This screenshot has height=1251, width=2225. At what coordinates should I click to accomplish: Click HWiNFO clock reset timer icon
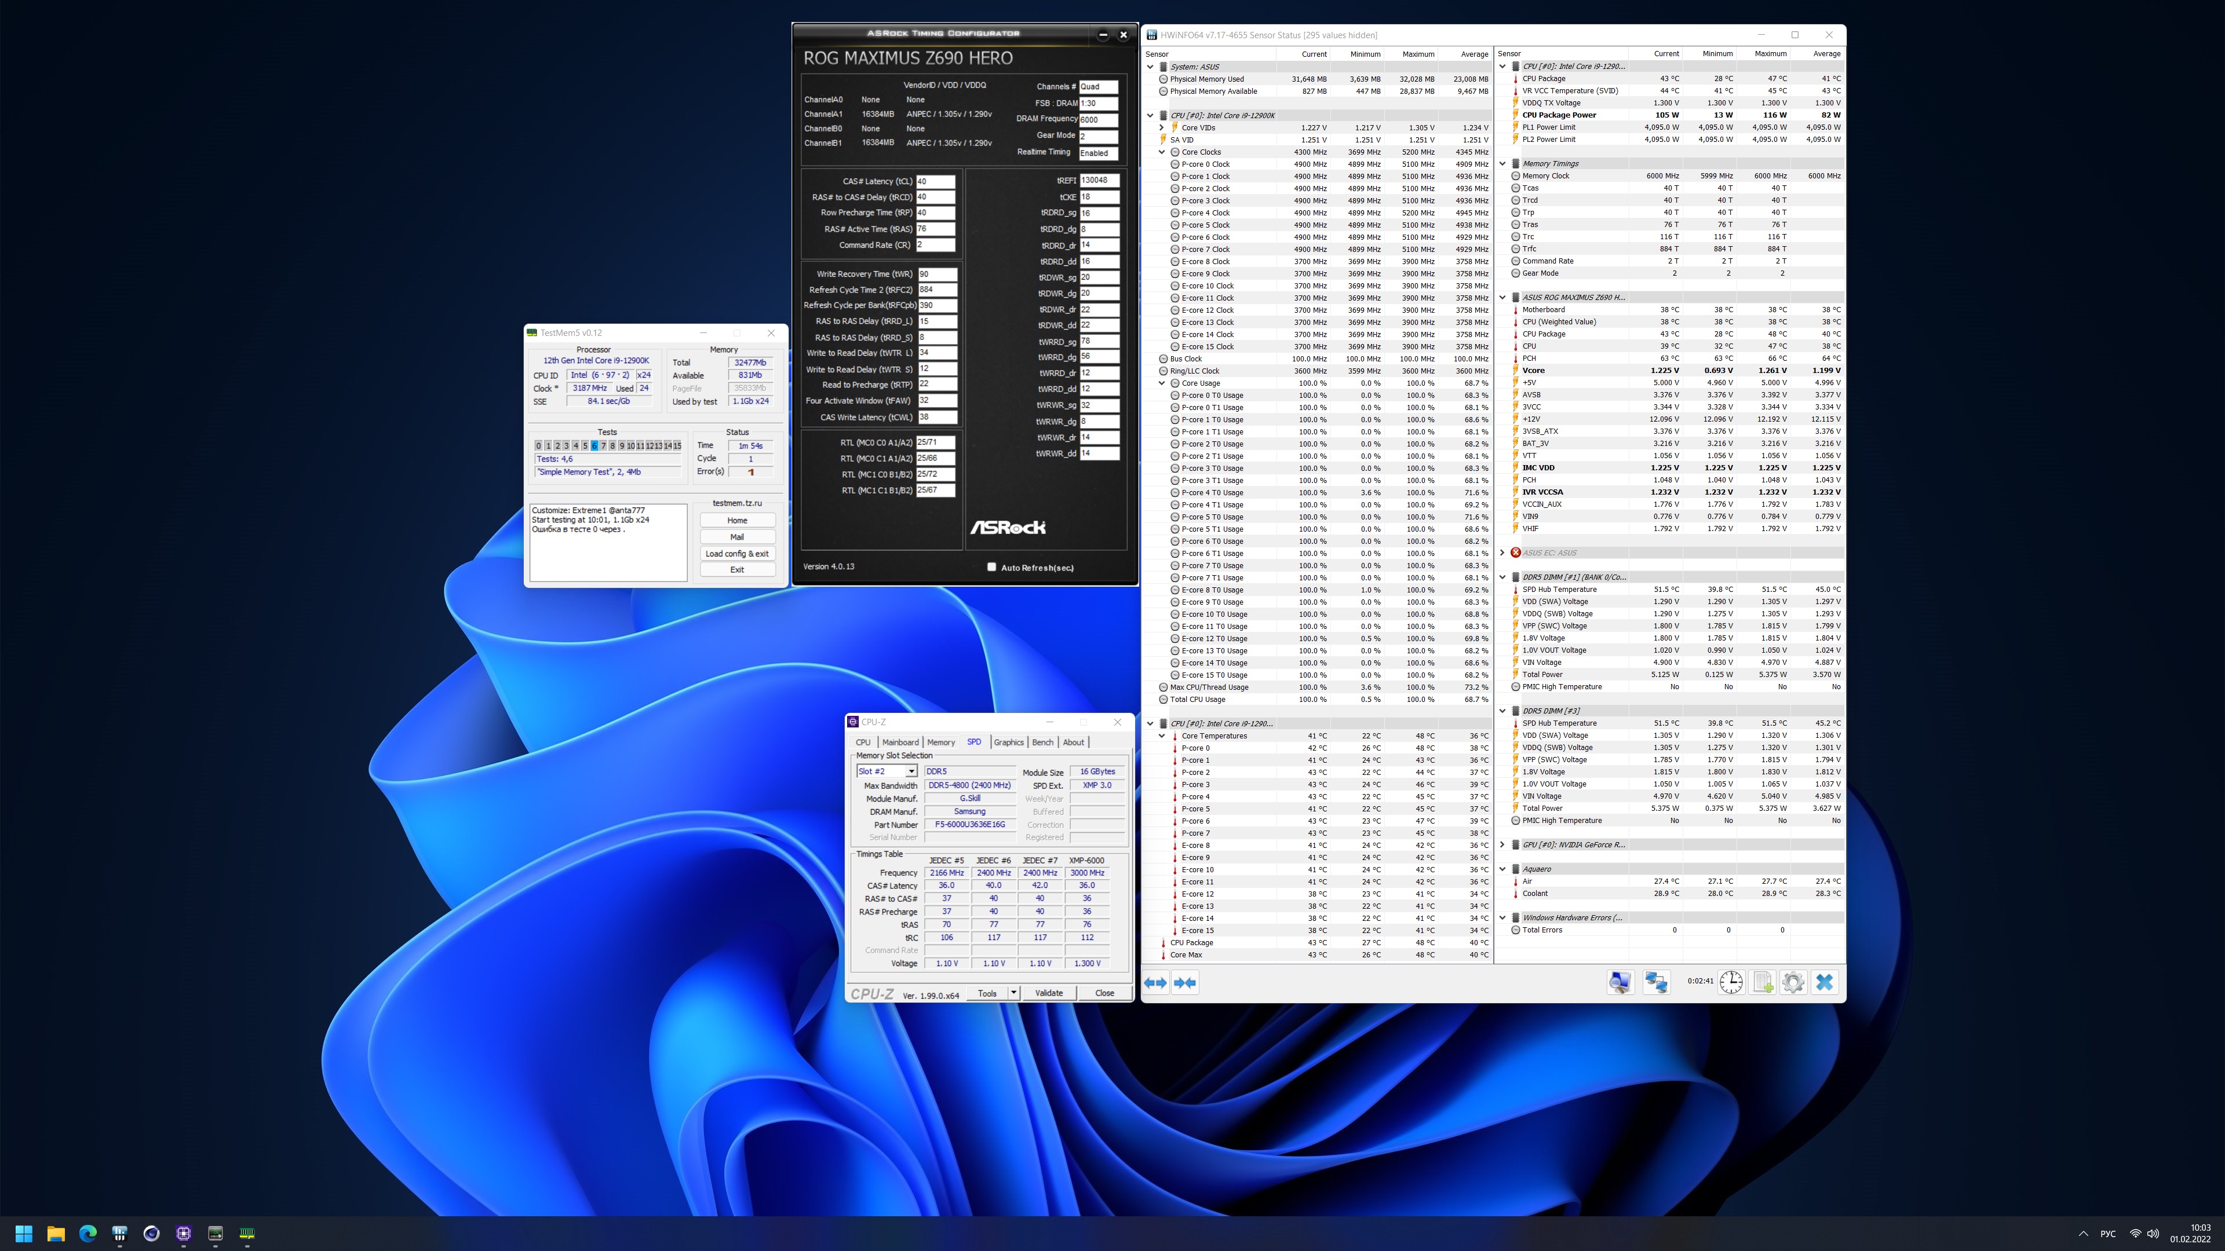coord(1731,982)
